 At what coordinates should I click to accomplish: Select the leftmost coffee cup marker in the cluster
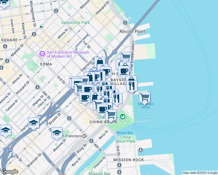[85, 98]
